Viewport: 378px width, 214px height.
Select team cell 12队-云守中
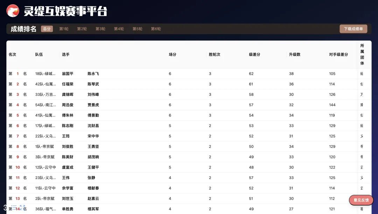point(45,167)
